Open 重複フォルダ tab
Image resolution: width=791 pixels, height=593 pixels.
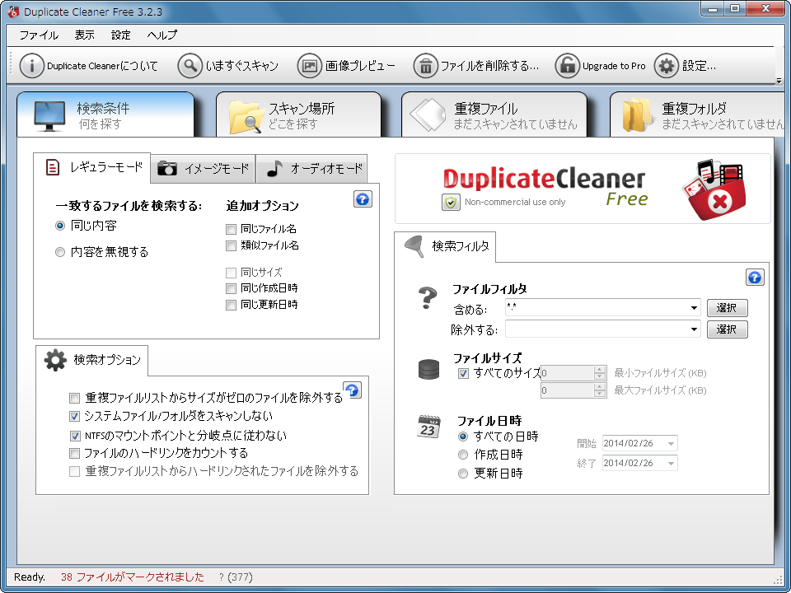pos(698,115)
